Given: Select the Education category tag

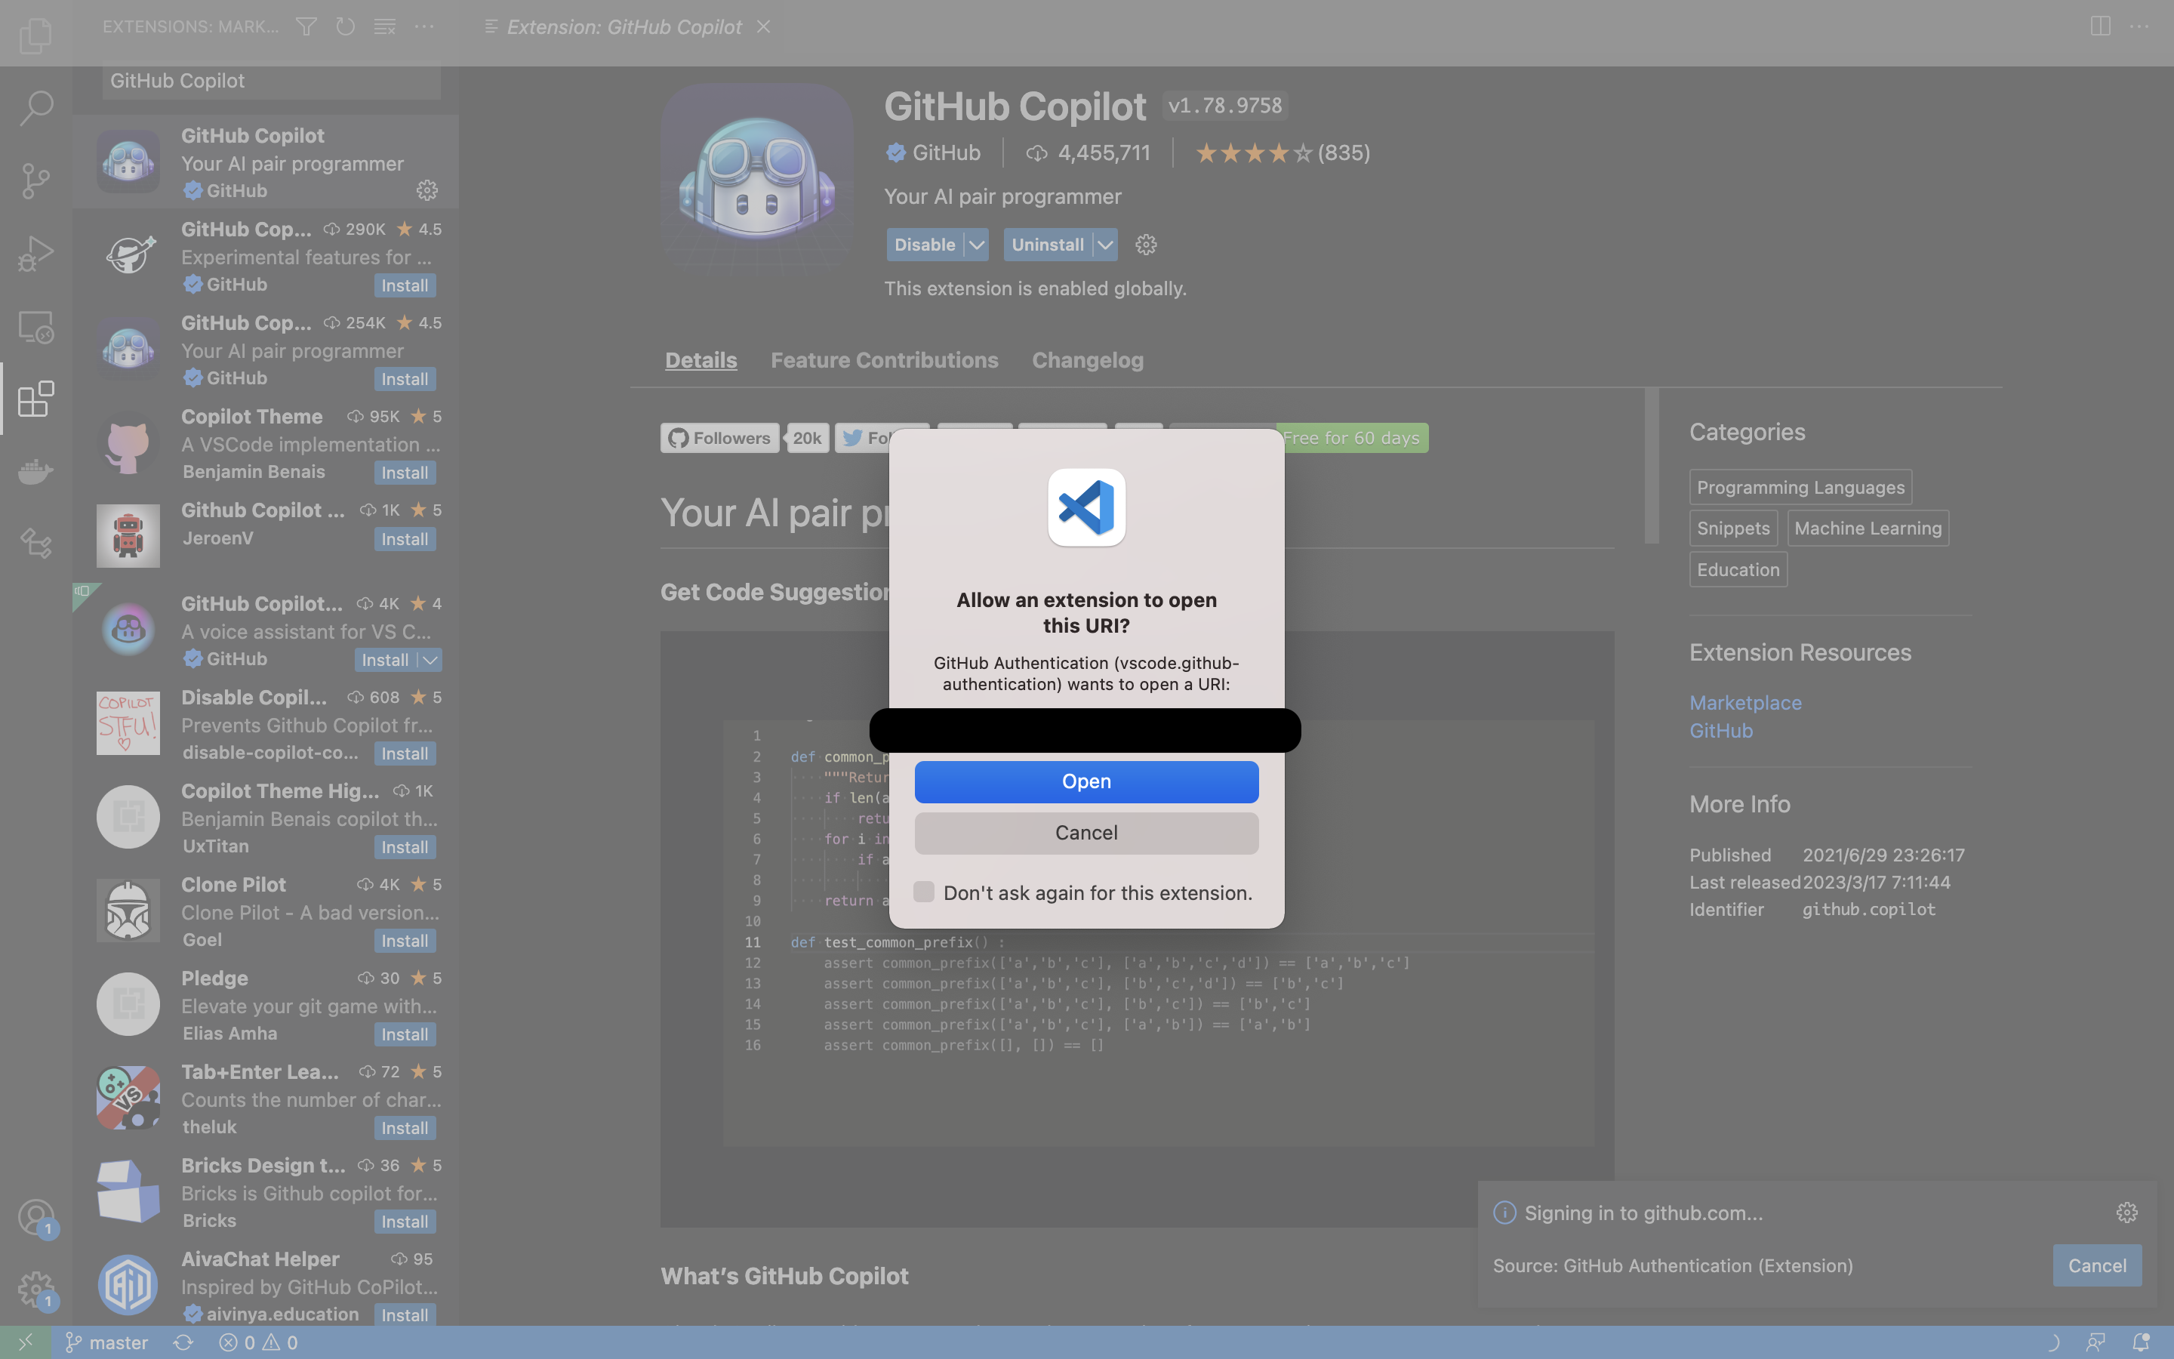Looking at the screenshot, I should 1738,570.
